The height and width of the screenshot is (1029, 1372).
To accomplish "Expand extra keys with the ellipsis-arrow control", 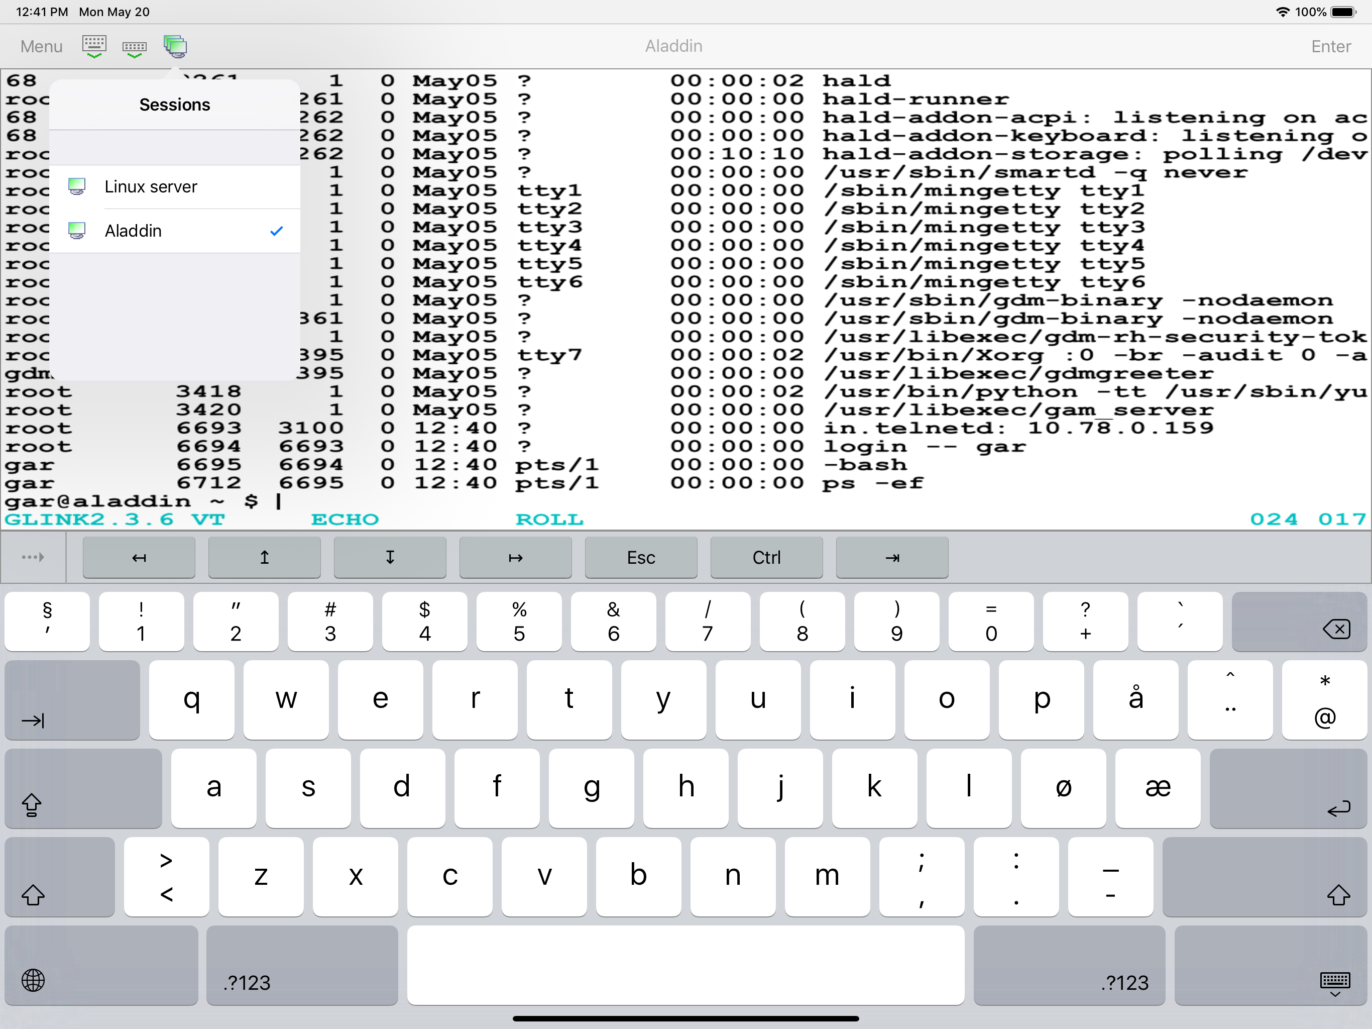I will pyautogui.click(x=33, y=557).
